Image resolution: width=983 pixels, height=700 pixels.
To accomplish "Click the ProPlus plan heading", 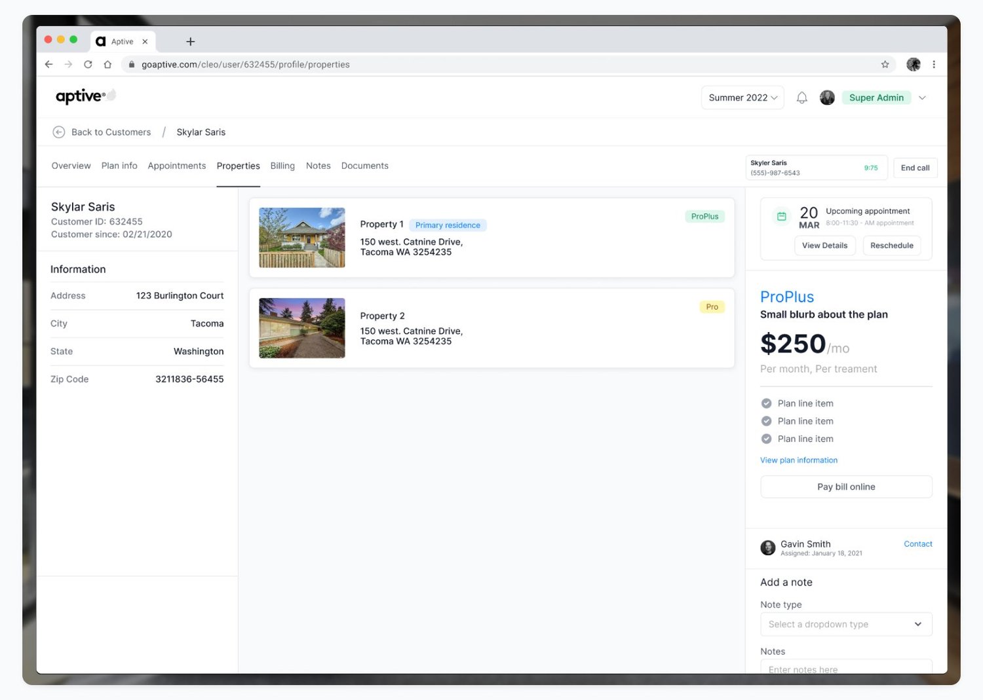I will [x=787, y=297].
